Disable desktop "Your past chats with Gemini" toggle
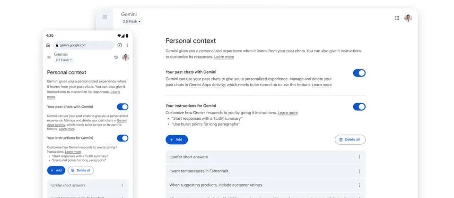Image resolution: width=454 pixels, height=198 pixels. click(x=359, y=73)
